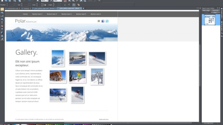Screen dimensions: 223x125
Task: Click the red Preview website icon
Action: (65, 1)
